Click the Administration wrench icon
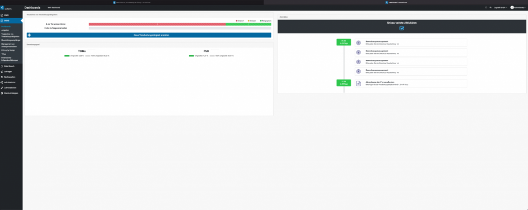Image resolution: width=528 pixels, height=210 pixels. click(x=2, y=88)
